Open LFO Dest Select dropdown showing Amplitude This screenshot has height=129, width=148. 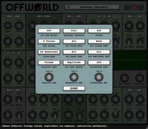pos(74,63)
